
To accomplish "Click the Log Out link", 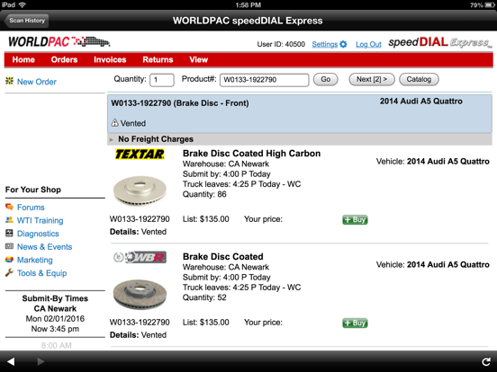I will [x=368, y=44].
